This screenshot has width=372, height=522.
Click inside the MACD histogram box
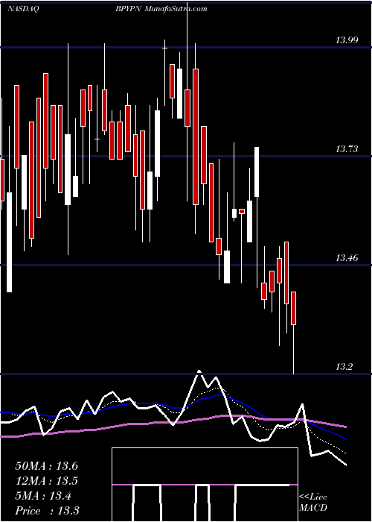[205, 485]
